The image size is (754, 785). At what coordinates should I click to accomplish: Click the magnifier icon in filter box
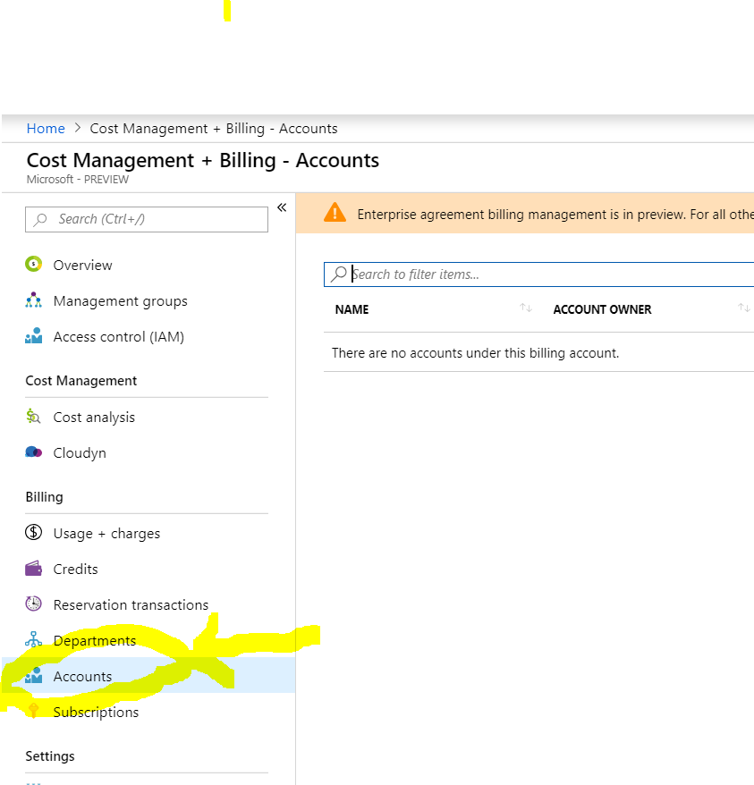[339, 274]
